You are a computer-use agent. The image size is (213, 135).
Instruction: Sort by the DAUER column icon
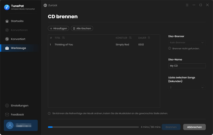pos(149,38)
